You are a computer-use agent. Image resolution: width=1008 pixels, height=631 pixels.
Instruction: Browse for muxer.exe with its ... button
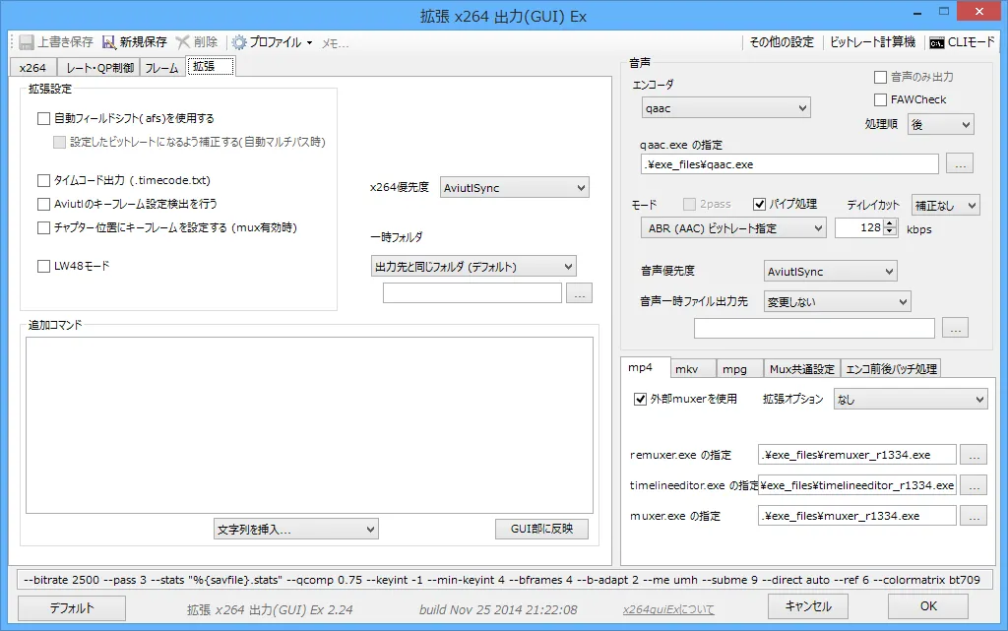click(974, 515)
